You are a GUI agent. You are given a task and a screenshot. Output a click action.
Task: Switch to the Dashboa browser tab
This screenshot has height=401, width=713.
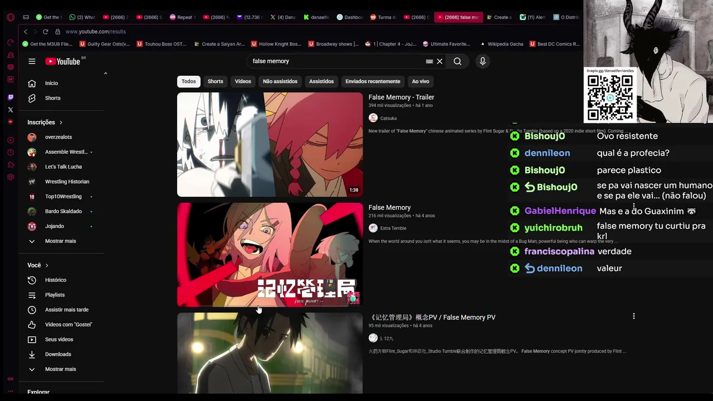(350, 17)
